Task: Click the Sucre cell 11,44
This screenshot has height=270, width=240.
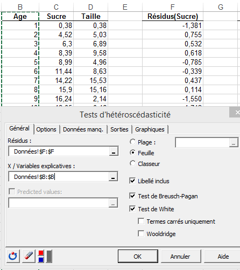Action: coord(57,71)
